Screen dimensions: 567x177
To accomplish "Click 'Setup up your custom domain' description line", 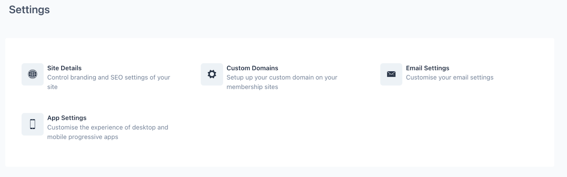I will 282,77.
